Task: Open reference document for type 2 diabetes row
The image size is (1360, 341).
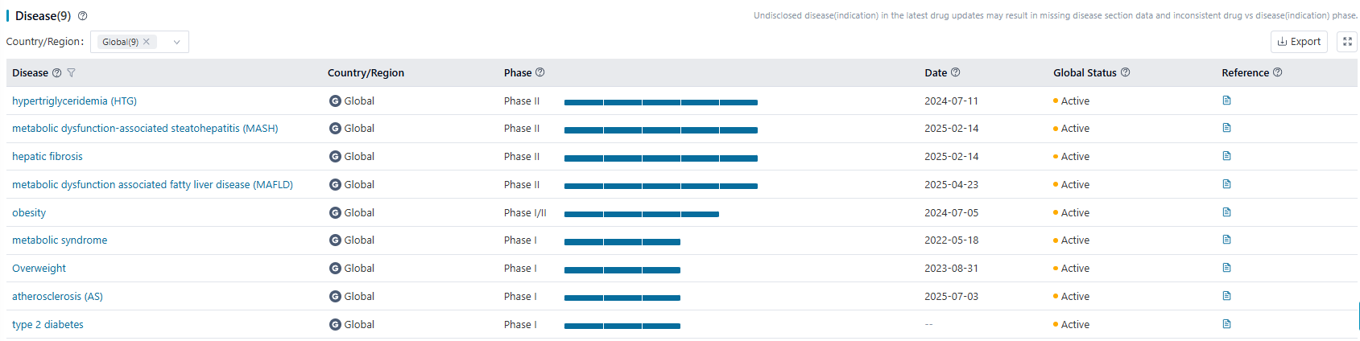Action: [1226, 324]
